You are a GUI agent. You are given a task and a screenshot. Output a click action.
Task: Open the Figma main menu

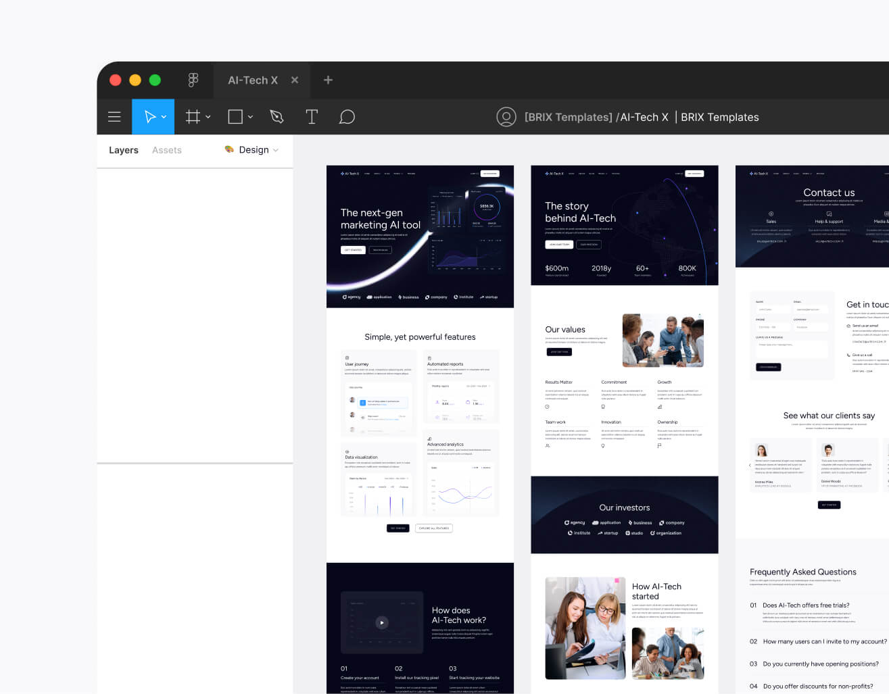(x=114, y=116)
